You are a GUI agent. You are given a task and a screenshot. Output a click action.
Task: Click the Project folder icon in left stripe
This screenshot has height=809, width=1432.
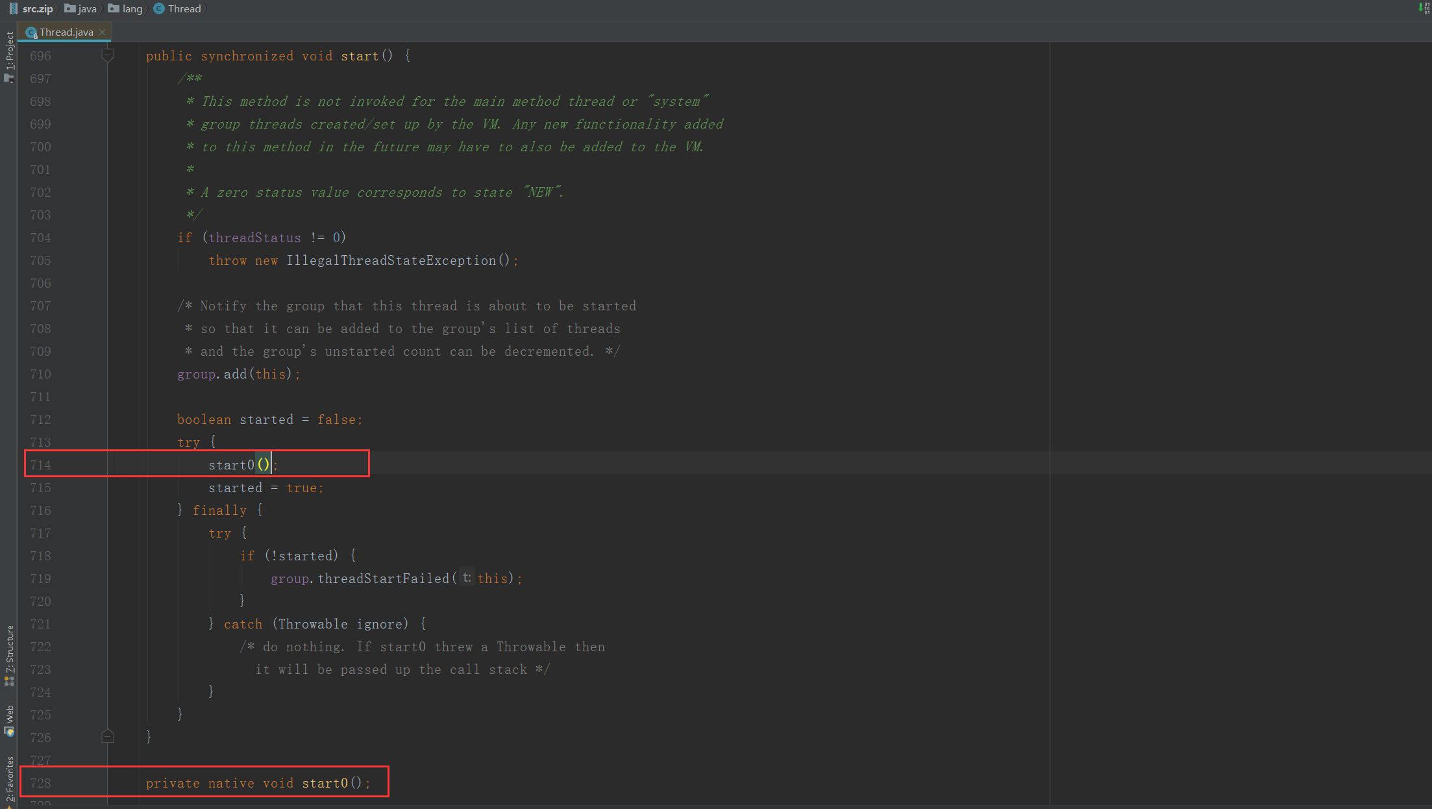coord(9,79)
